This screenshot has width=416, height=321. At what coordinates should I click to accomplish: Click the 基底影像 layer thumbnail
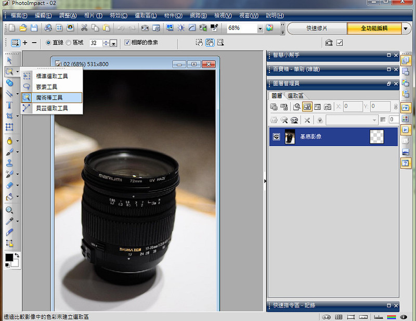pos(290,137)
